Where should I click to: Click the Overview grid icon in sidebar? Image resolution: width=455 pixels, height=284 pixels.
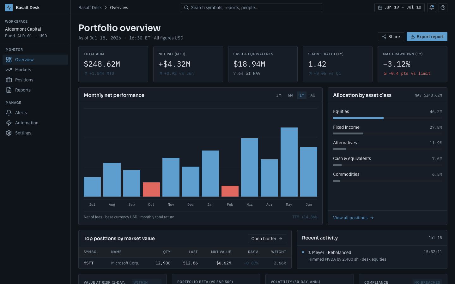click(x=9, y=60)
